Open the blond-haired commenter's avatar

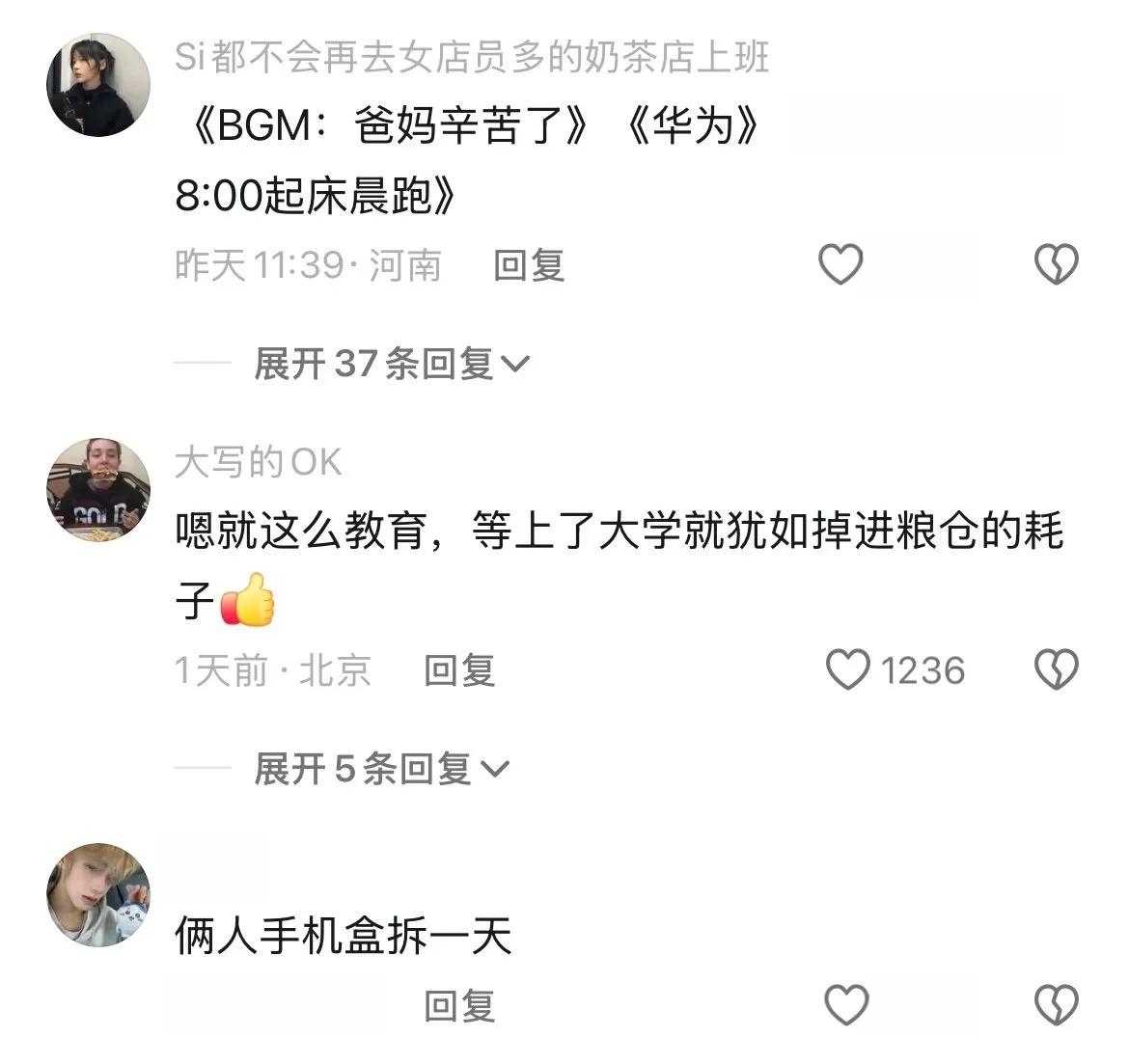pos(98,894)
